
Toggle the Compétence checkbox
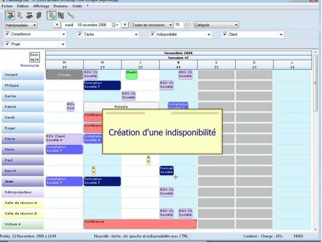click(x=7, y=34)
